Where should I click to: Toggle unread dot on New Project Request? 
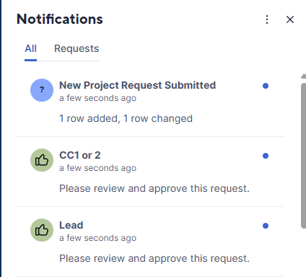coord(266,86)
